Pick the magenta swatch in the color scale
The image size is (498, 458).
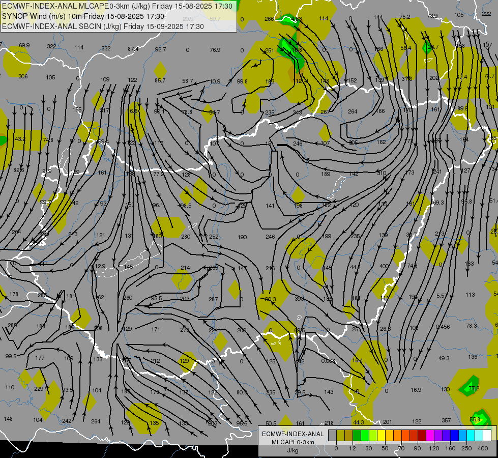tap(430, 436)
